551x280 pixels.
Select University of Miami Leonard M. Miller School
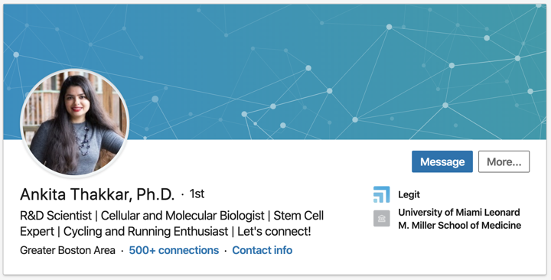point(460,219)
